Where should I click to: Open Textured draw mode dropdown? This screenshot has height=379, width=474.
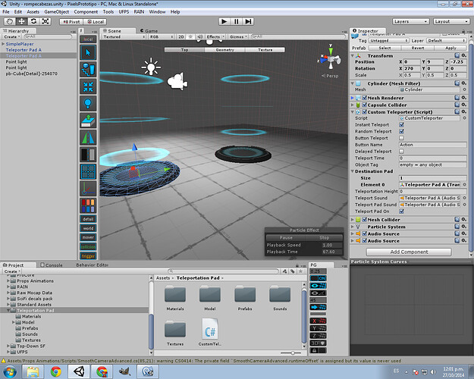click(x=124, y=36)
